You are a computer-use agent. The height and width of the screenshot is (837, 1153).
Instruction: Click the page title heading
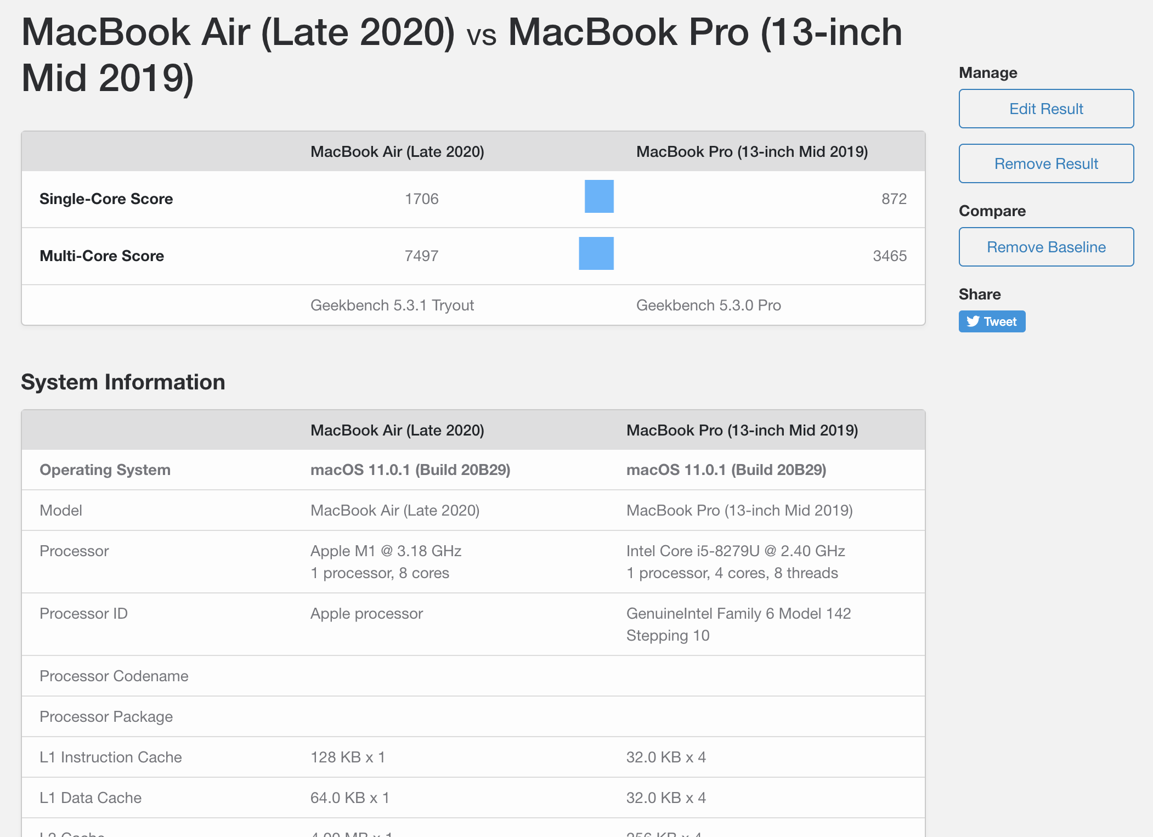tap(461, 55)
